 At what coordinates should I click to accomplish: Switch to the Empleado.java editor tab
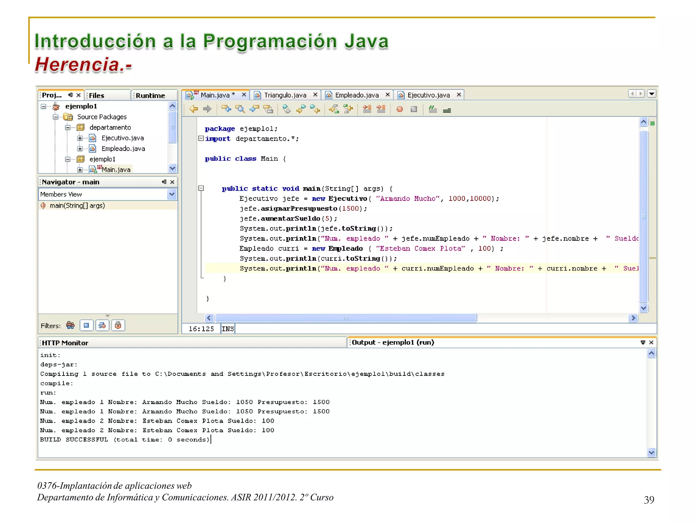click(356, 95)
